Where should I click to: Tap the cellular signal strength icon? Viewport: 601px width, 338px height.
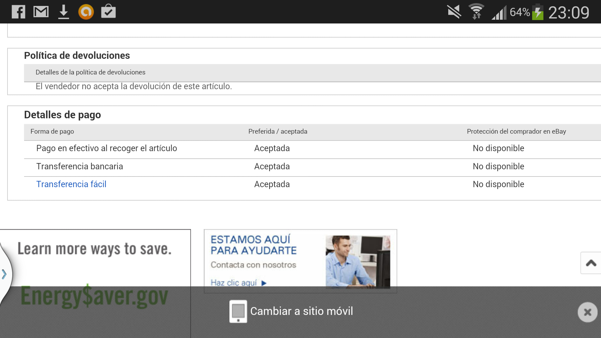pos(499,13)
